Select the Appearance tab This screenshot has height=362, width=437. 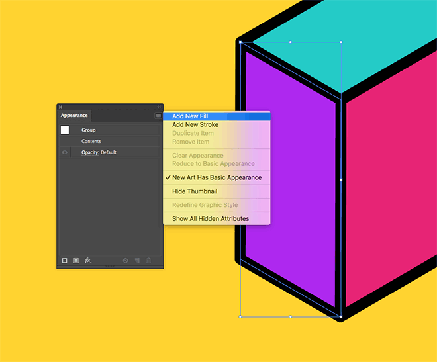pos(74,116)
